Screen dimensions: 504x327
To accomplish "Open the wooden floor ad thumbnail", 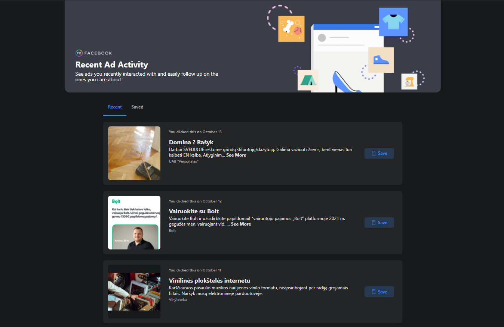I will 134,153.
